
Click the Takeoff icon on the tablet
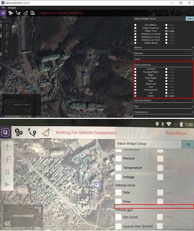(7, 147)
